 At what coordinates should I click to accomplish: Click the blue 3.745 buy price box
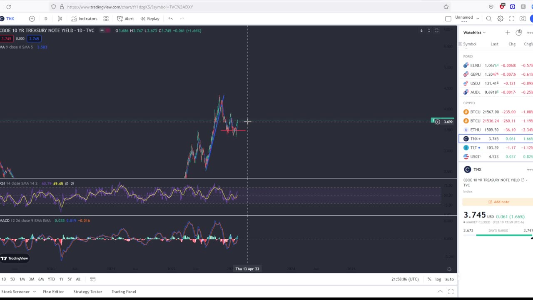(x=34, y=39)
